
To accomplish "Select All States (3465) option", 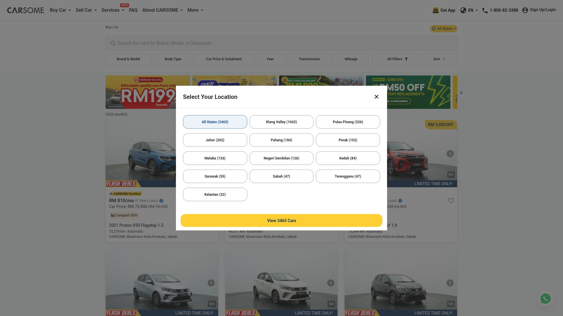I will (215, 122).
